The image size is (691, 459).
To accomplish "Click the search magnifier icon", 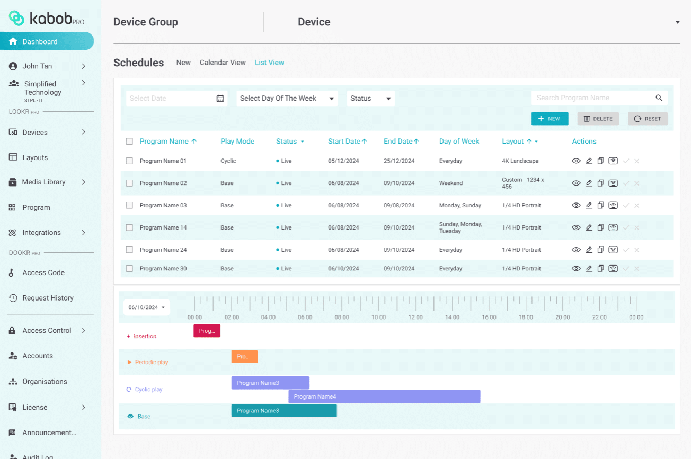I will 659,98.
